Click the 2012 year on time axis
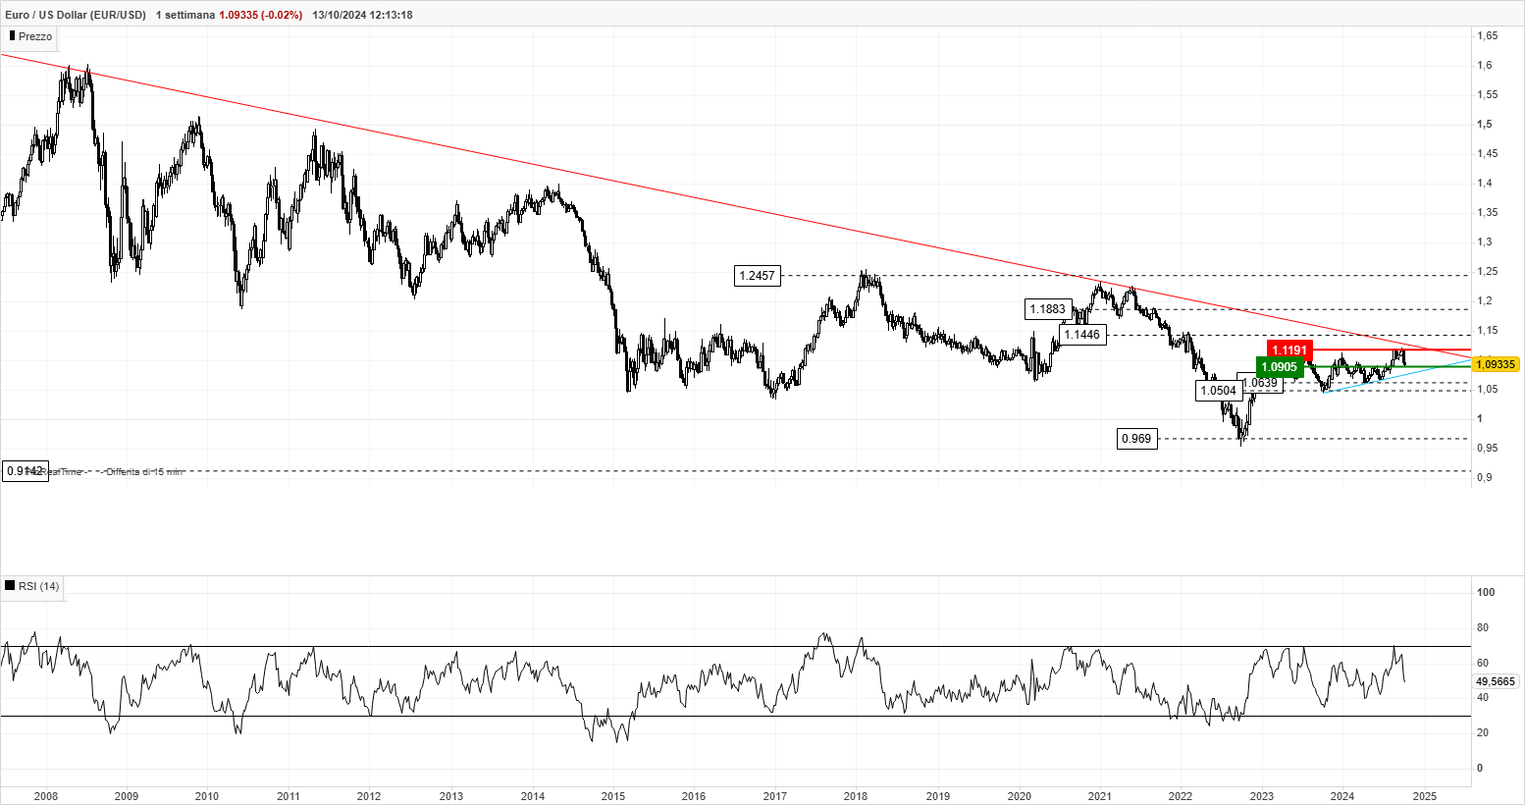This screenshot has height=805, width=1525. (x=369, y=796)
